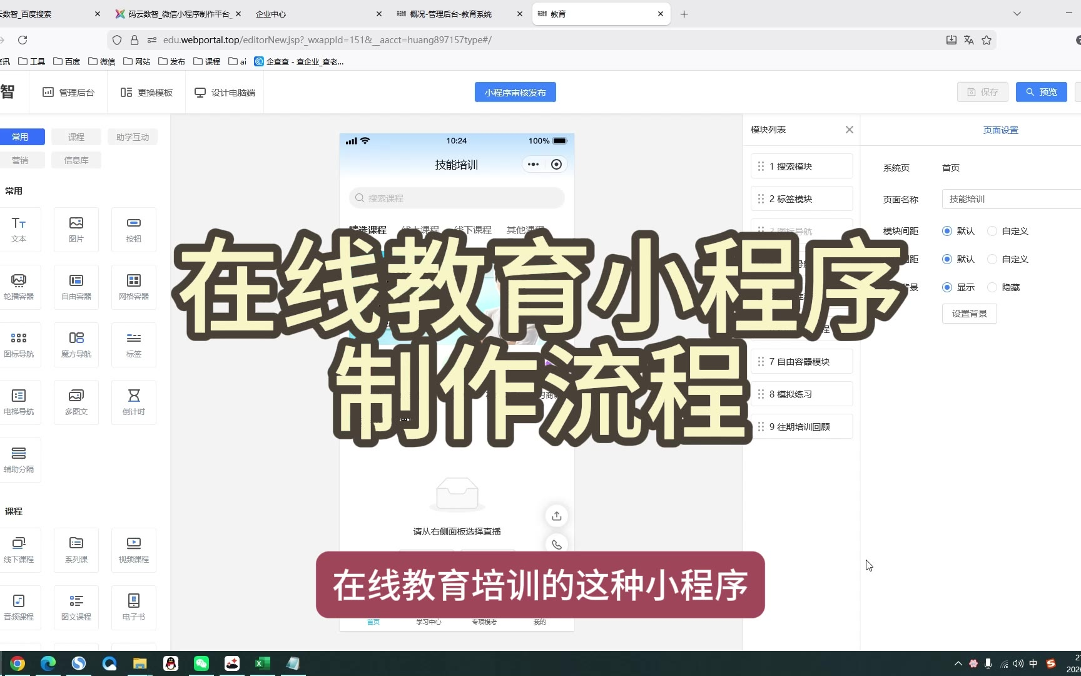Open the 信息库 component tab
Screen dimensions: 1081x676
[76, 160]
